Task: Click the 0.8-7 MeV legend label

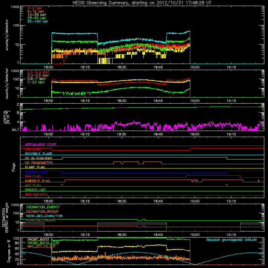Action: click(x=37, y=79)
